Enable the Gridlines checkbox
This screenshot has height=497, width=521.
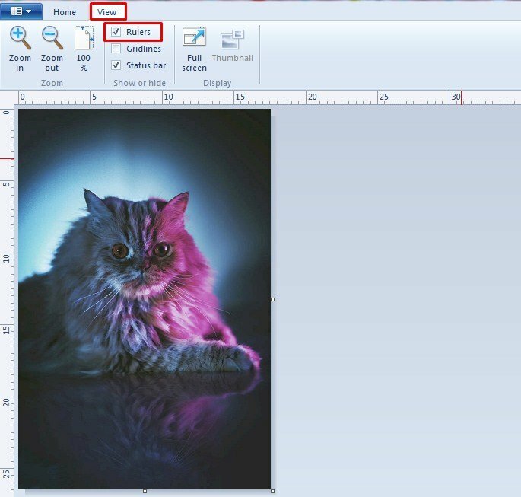point(116,49)
